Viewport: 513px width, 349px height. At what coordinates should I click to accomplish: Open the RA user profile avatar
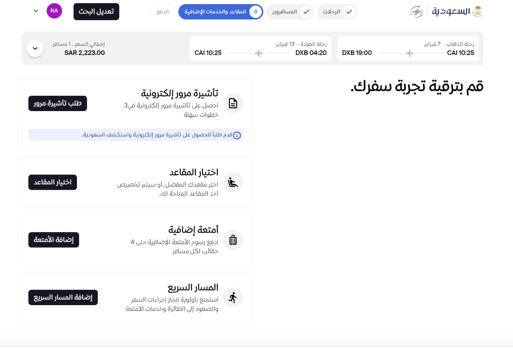(54, 11)
